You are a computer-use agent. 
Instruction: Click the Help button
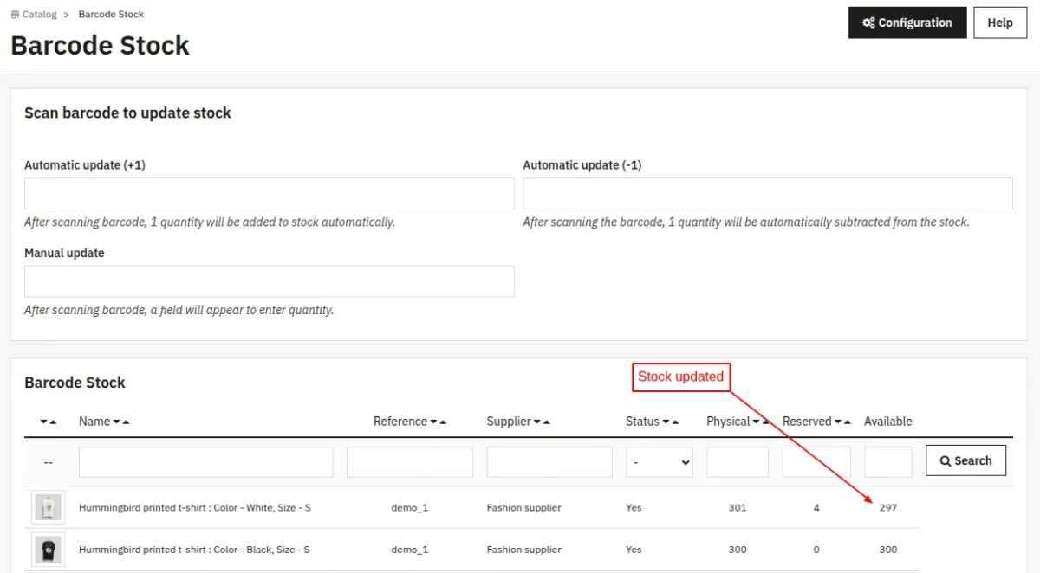(x=1000, y=23)
